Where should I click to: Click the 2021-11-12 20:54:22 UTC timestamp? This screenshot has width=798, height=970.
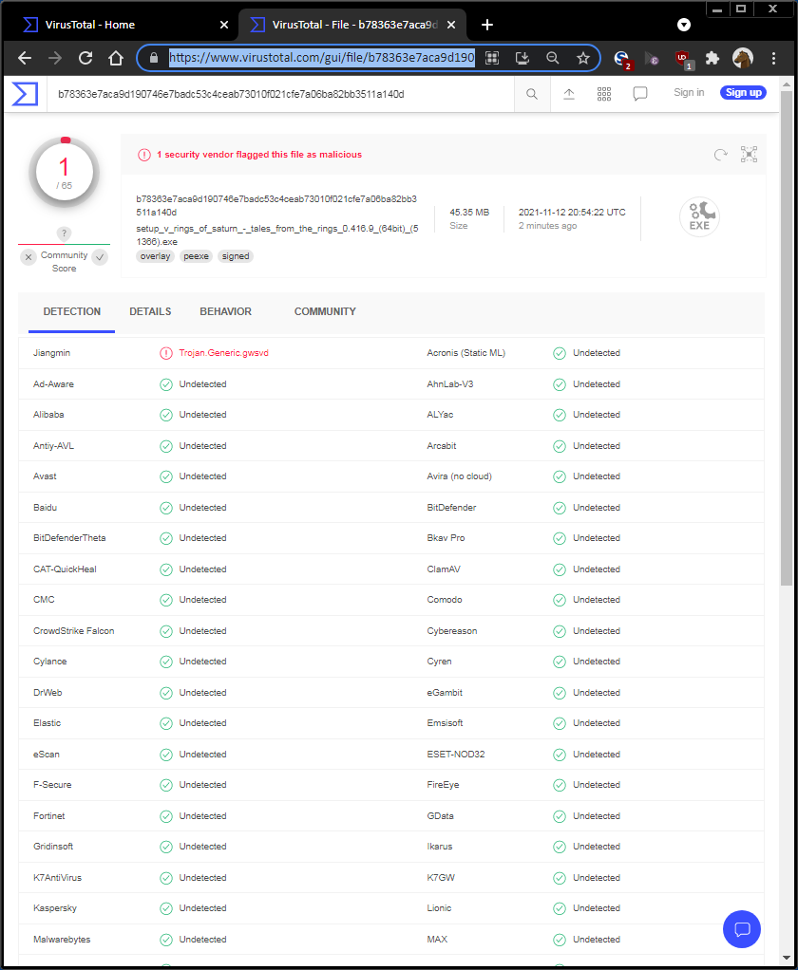(572, 213)
